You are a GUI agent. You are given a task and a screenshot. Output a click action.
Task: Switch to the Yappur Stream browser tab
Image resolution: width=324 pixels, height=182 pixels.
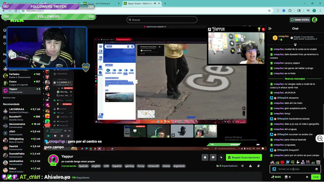(x=142, y=4)
